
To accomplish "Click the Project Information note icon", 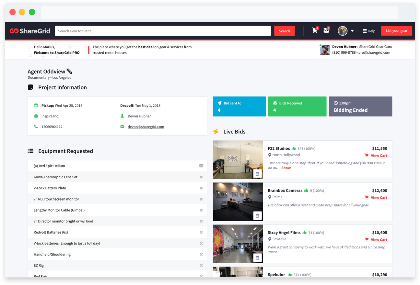I will [30, 87].
